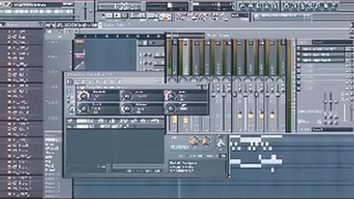354x199 pixels.
Task: Click the bottom-middle knob in the plugin window
Action: 127,109
